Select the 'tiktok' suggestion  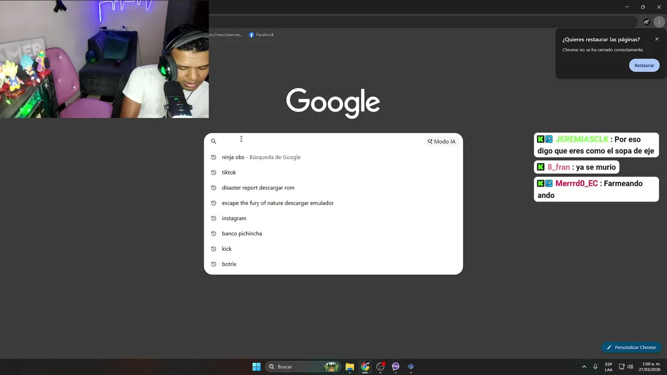(x=333, y=172)
